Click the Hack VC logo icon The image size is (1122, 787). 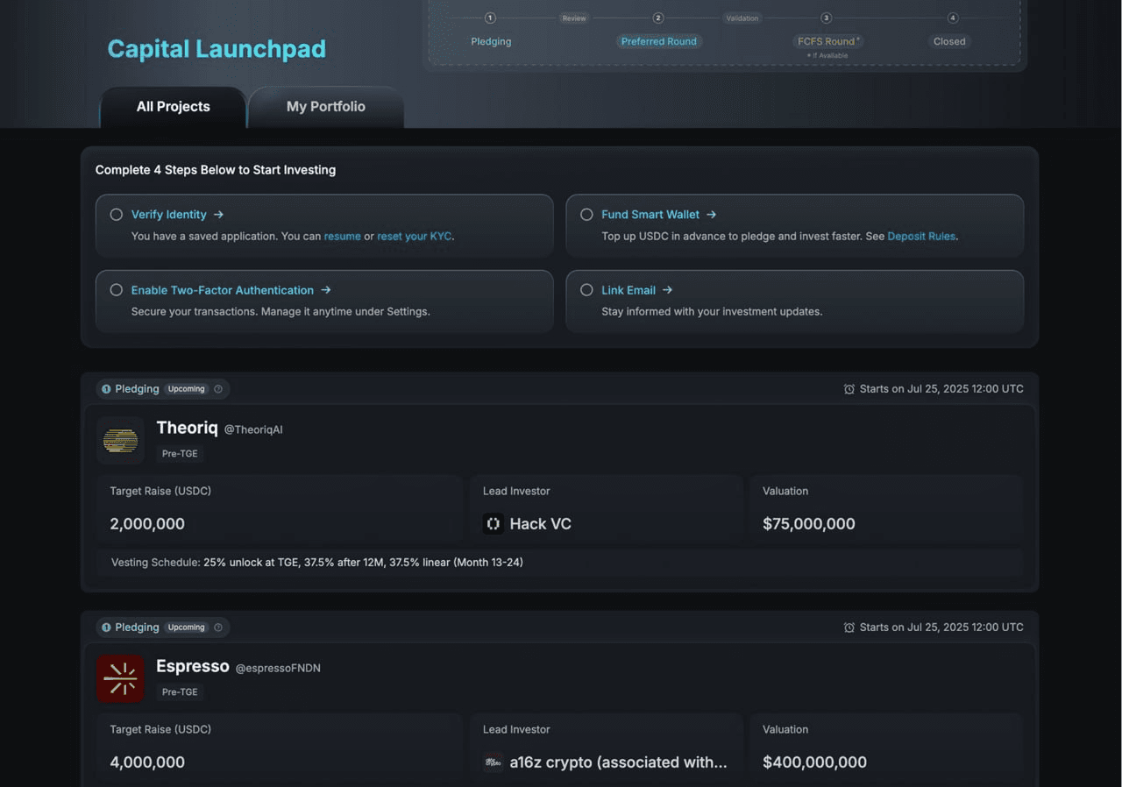(x=493, y=524)
